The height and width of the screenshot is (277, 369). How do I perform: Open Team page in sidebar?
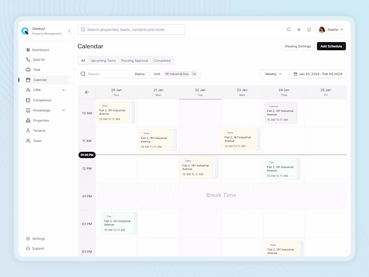click(46, 141)
